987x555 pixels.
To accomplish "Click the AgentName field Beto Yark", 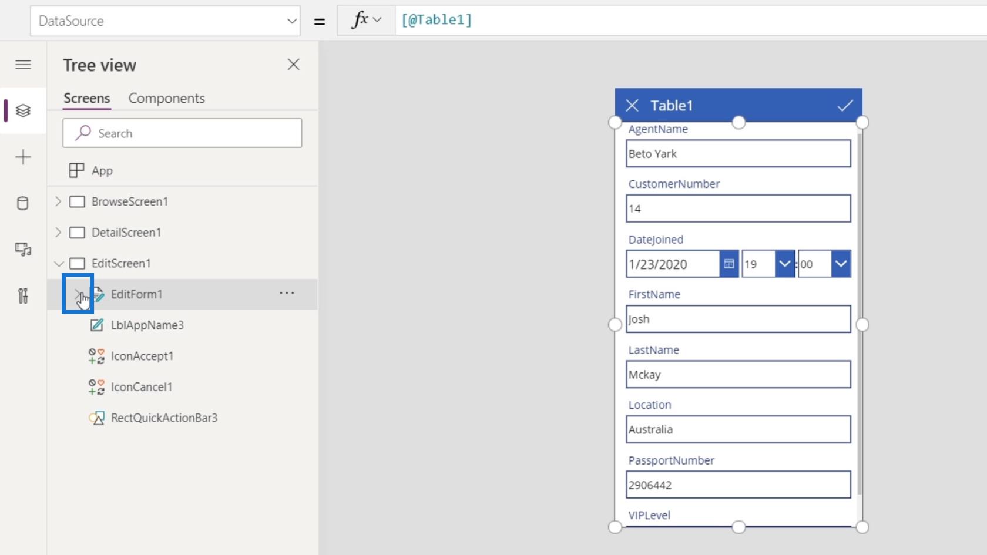I will point(738,153).
